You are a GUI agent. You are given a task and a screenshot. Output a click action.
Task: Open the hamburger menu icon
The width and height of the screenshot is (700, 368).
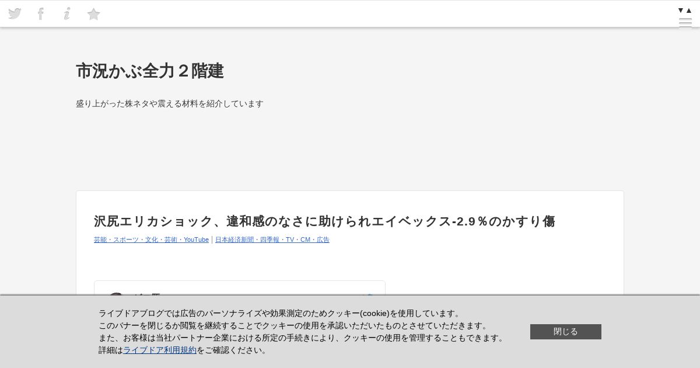point(685,23)
